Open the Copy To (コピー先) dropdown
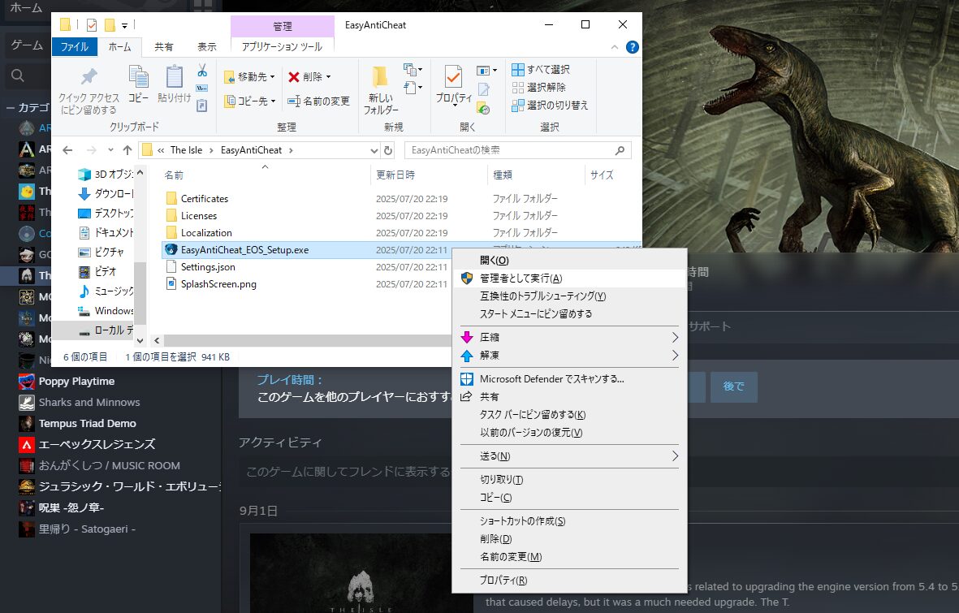959x613 pixels. [273, 101]
